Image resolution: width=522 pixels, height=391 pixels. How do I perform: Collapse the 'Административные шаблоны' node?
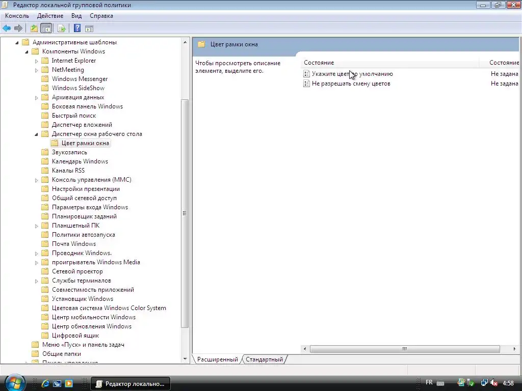[x=17, y=43]
